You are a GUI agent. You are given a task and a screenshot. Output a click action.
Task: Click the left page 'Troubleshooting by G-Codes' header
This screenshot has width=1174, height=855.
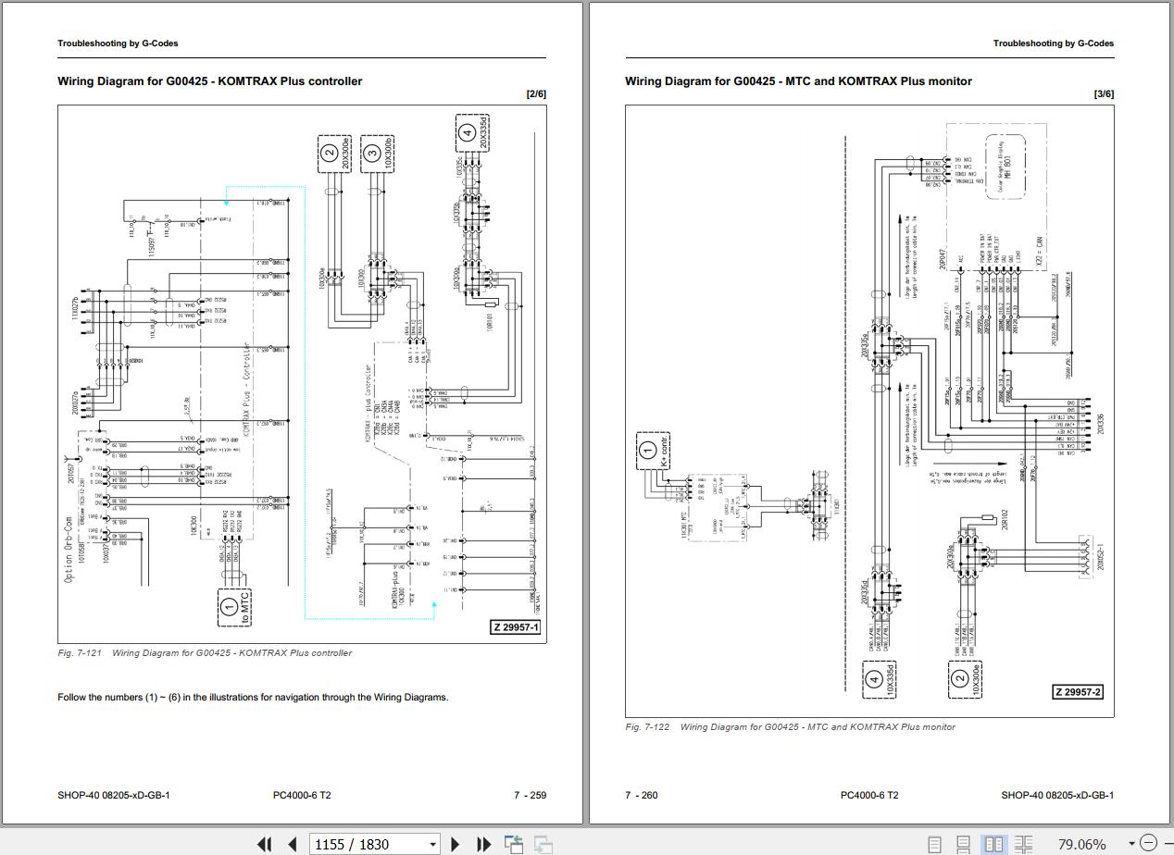pos(118,43)
